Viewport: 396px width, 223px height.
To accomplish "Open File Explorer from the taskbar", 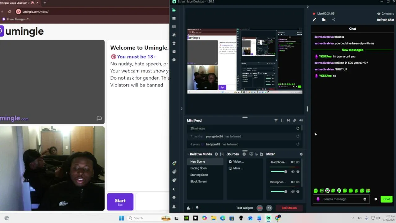I will point(213,218).
